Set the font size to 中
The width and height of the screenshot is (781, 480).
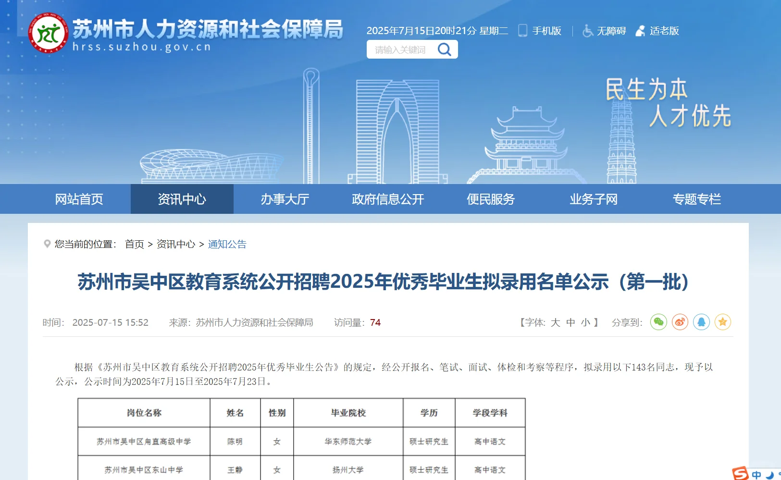pos(570,322)
